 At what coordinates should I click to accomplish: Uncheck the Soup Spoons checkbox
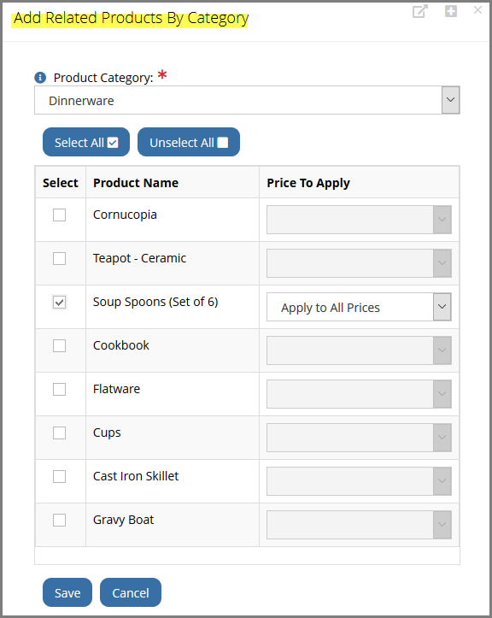coord(60,303)
